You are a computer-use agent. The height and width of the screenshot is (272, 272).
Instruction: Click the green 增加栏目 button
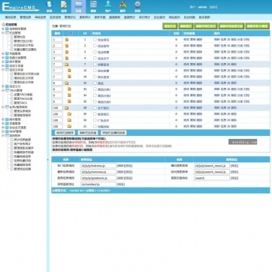[x=170, y=26]
